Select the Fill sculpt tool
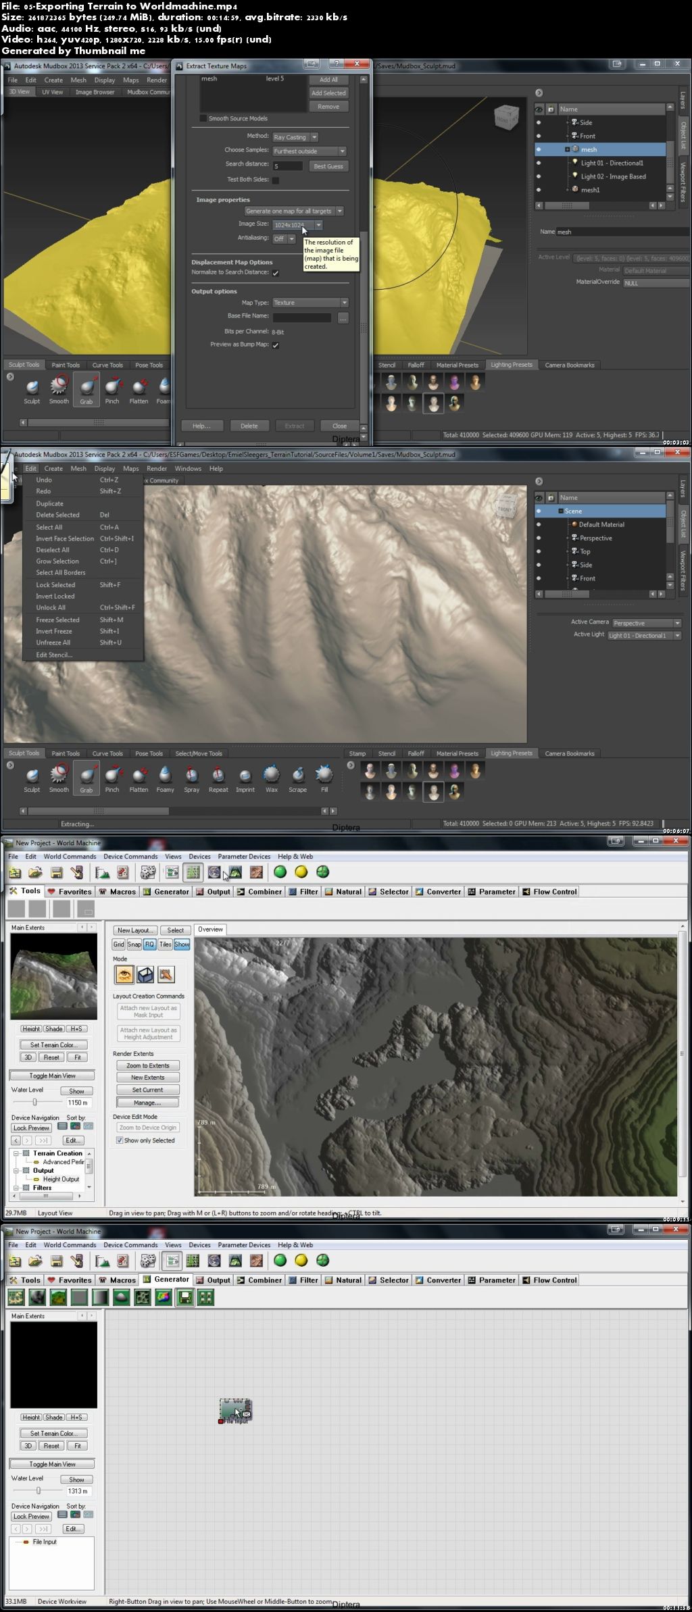 pos(324,778)
